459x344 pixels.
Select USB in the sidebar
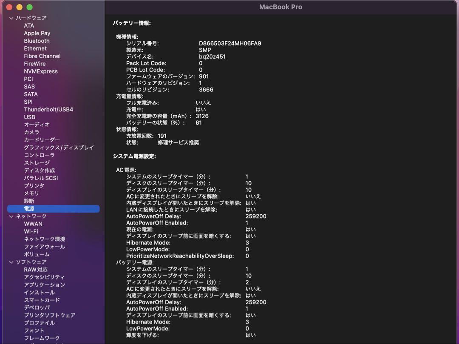pyautogui.click(x=30, y=117)
